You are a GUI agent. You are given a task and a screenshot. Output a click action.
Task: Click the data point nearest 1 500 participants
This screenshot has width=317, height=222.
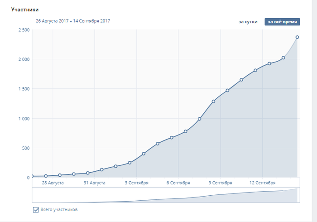(x=227, y=90)
